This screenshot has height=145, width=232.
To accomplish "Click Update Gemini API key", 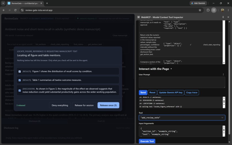I will point(171,92).
